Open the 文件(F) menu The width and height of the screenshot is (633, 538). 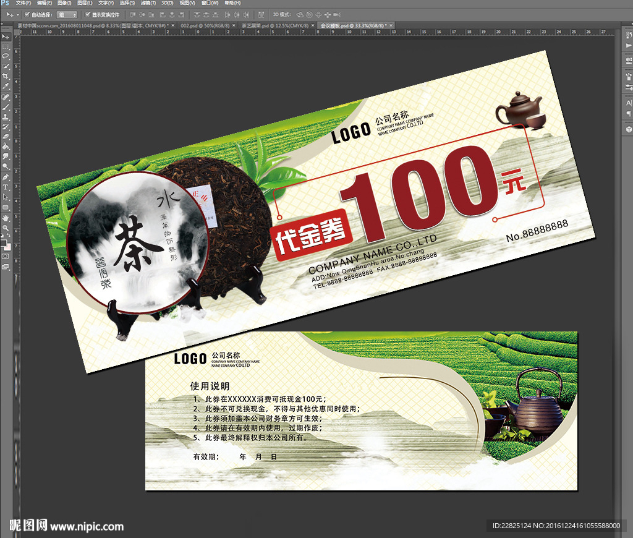point(23,3)
